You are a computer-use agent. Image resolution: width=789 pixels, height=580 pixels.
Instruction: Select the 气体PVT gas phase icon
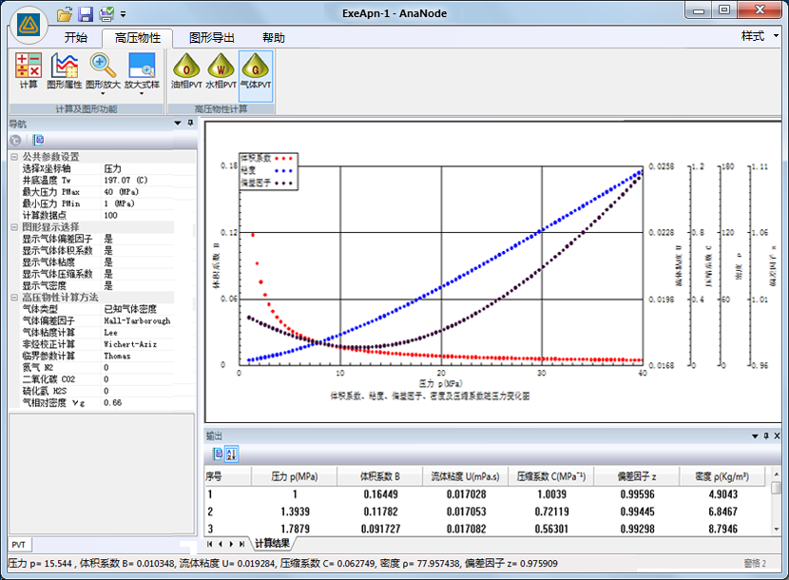256,66
